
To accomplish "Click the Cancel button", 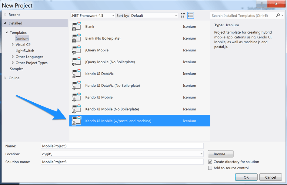I will (271, 177).
